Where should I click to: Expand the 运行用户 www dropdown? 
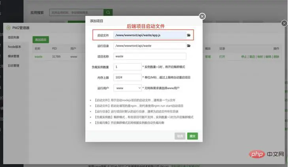click(128, 88)
